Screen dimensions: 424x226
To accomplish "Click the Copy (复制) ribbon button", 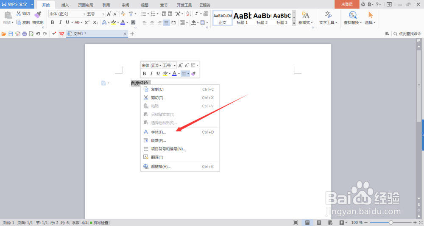I will 23,22.
